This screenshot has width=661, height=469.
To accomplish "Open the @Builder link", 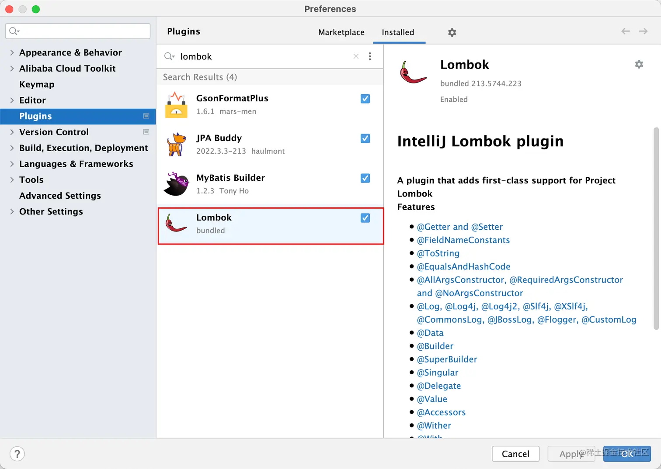I will [435, 346].
